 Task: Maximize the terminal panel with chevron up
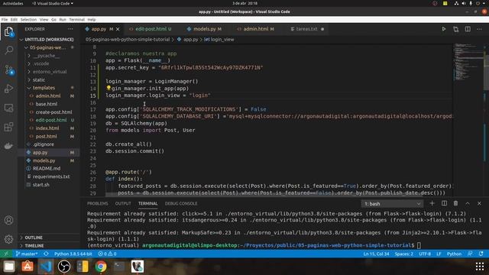pos(468,203)
